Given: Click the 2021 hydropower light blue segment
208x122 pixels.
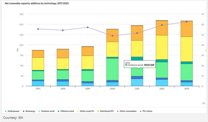Looking at the screenshot, I should (x=137, y=82).
